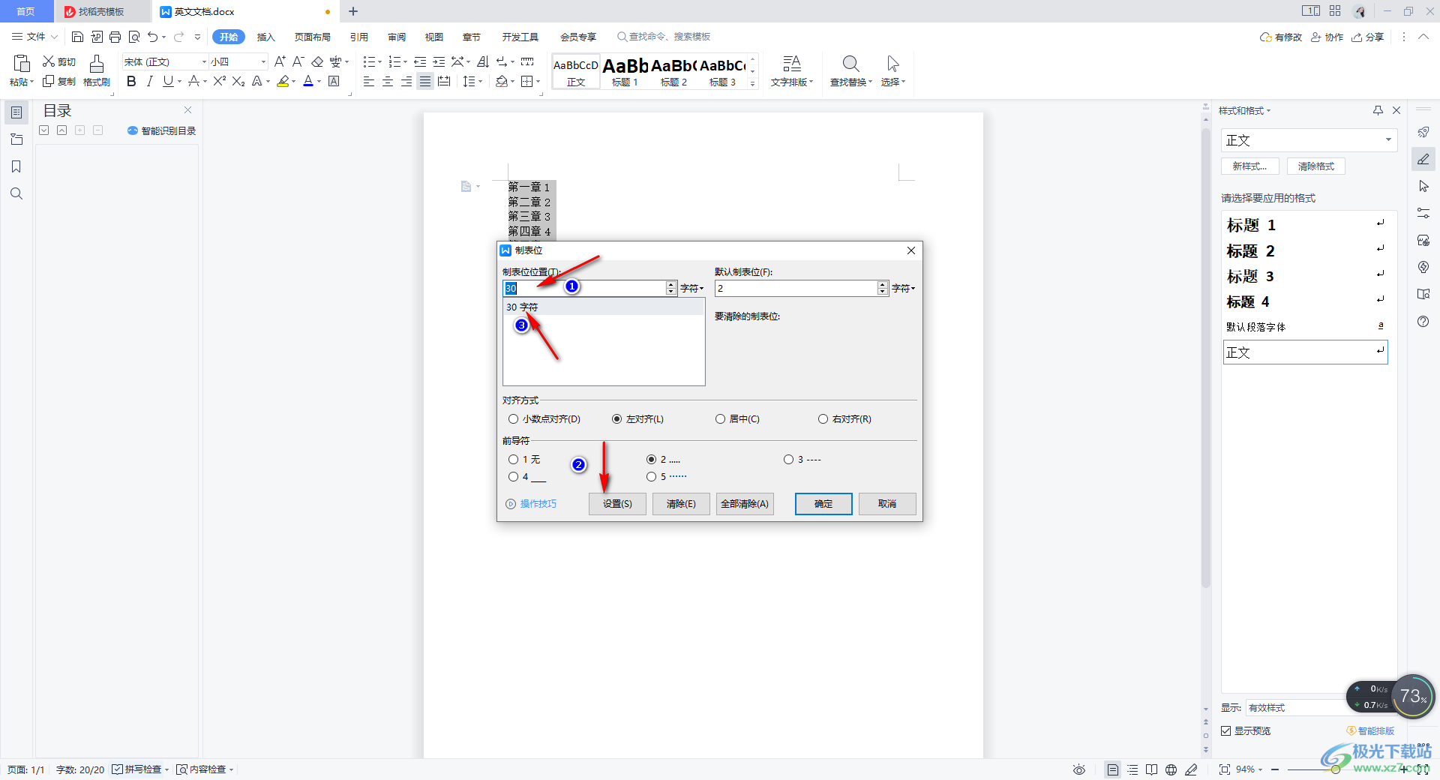
Task: Switch to web layout globe icon
Action: click(1171, 769)
